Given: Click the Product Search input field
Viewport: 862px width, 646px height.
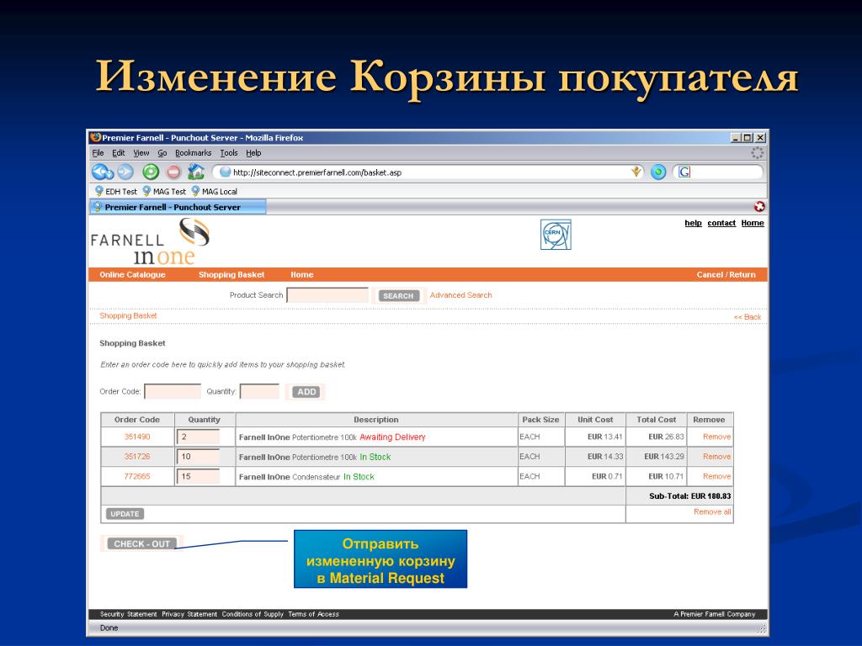Looking at the screenshot, I should coord(327,295).
